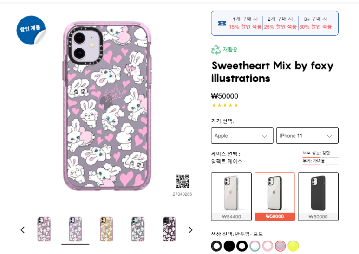Click the blue discount product badge
The width and height of the screenshot is (359, 254).
(x=31, y=30)
